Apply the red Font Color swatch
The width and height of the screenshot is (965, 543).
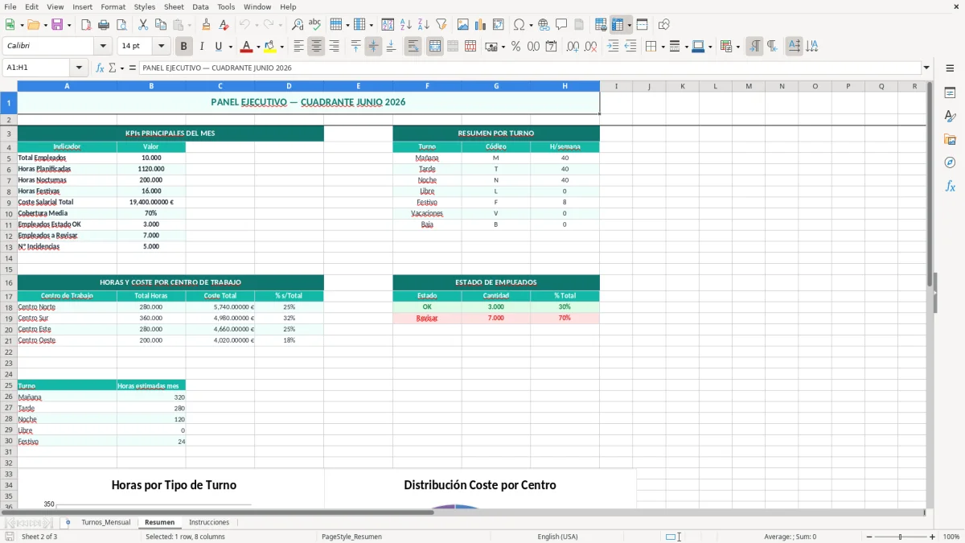[246, 47]
